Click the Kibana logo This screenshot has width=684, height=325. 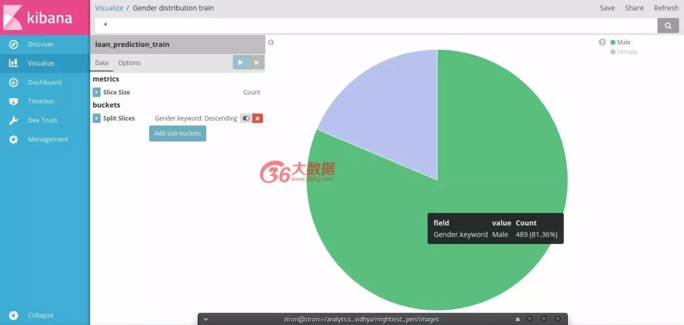(x=45, y=17)
